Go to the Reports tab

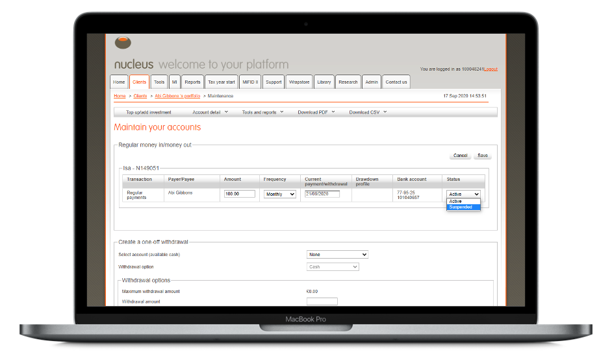[x=192, y=82]
